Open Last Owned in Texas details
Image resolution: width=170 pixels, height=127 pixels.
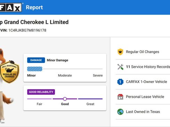click(143, 112)
